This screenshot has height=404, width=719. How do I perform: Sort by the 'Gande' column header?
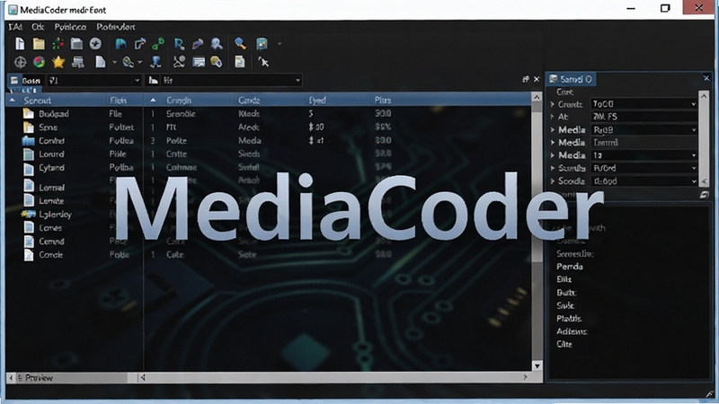click(x=249, y=101)
